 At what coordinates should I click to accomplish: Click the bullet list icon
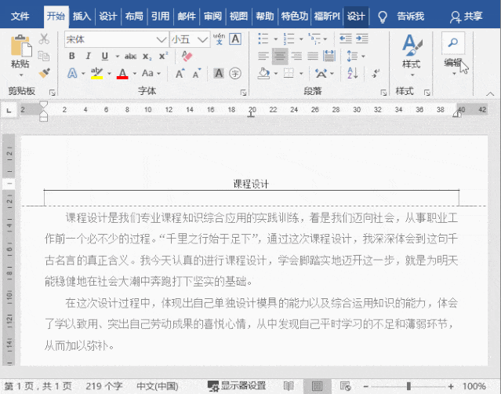[x=263, y=38]
